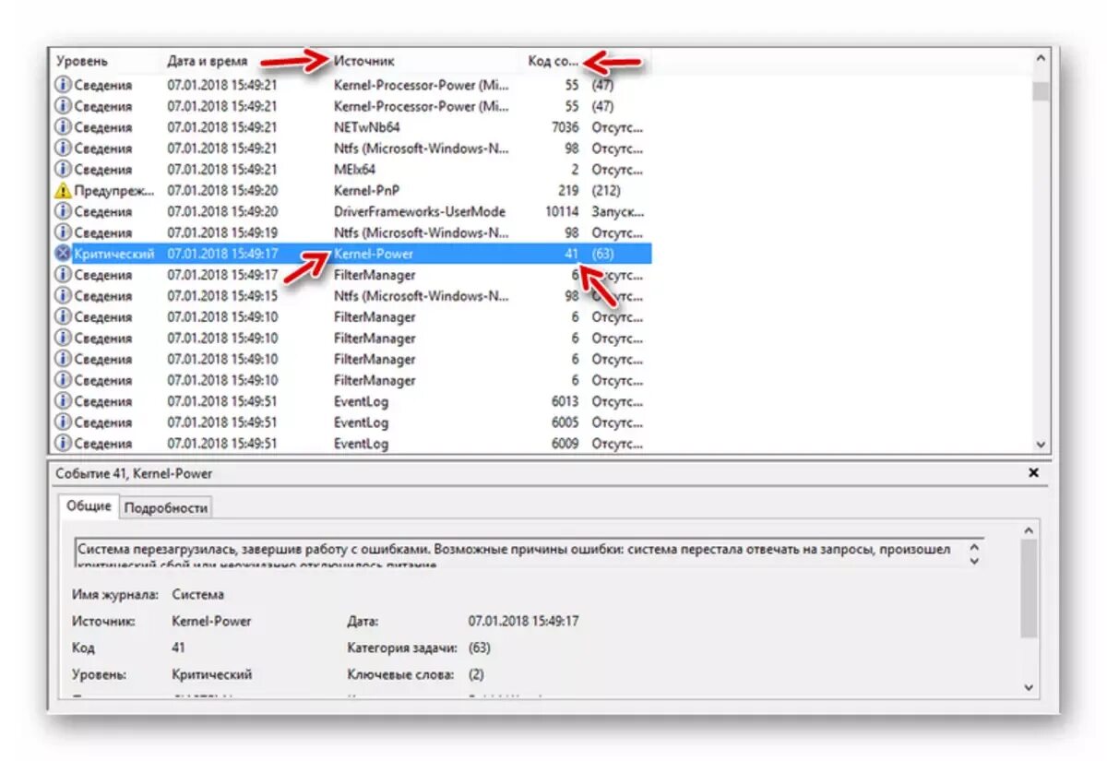Click the Ntfs row dated 07.01.2018 15:49:19
The width and height of the screenshot is (1107, 761).
coord(351,232)
